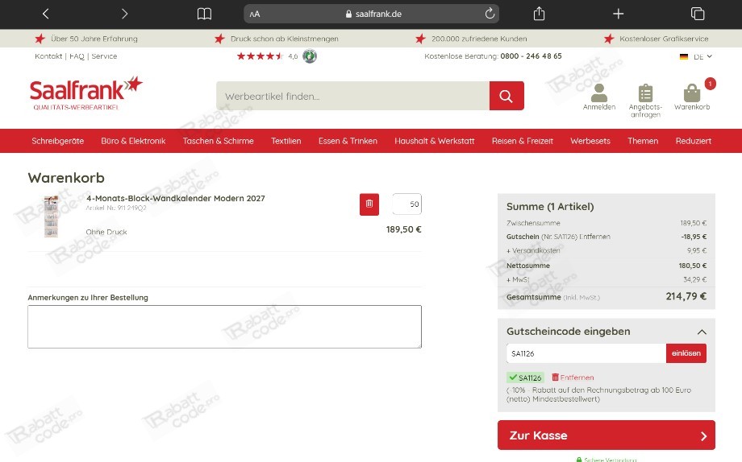Click the item price 189,50 €

tap(403, 229)
